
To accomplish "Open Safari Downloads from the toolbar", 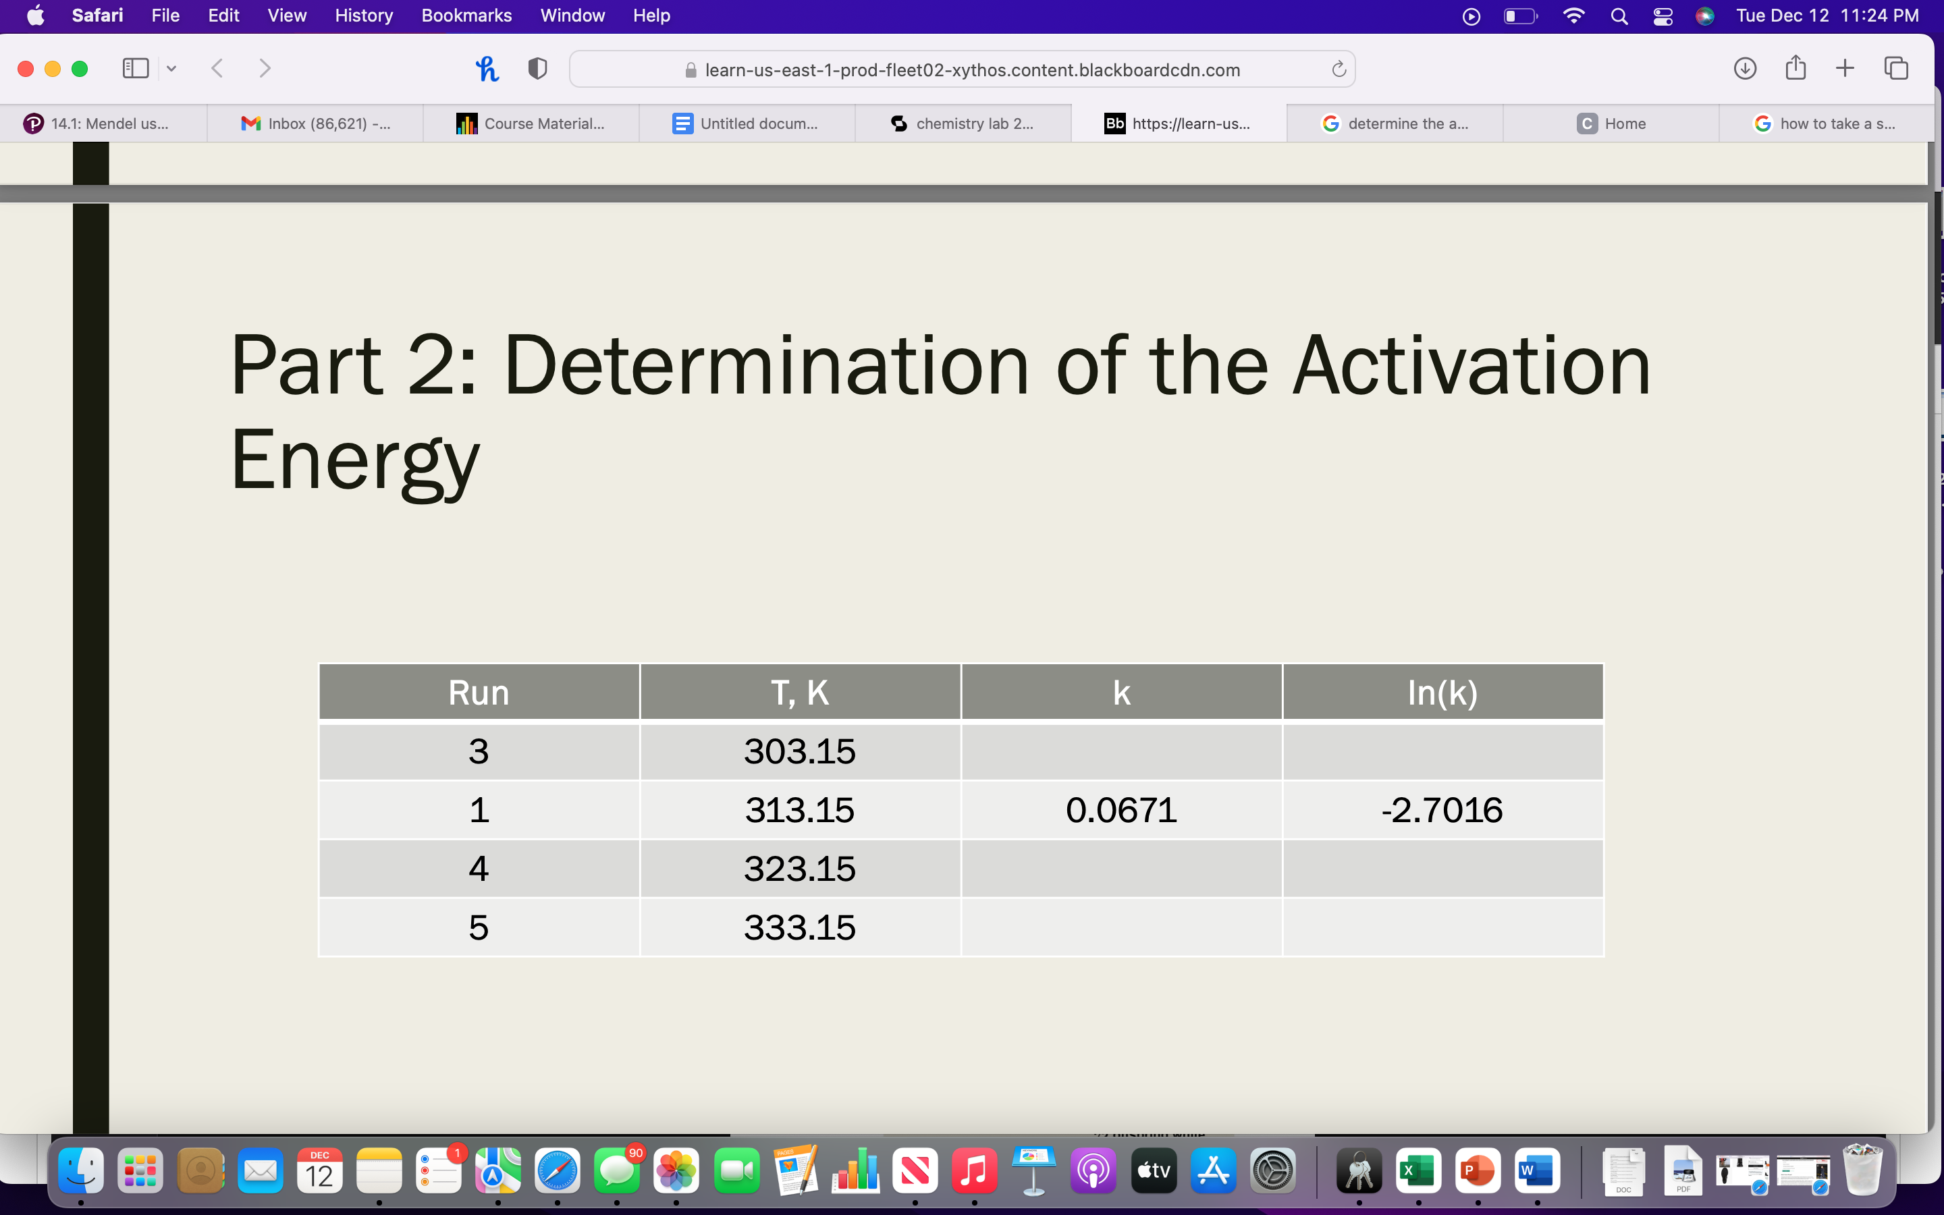I will pos(1745,68).
